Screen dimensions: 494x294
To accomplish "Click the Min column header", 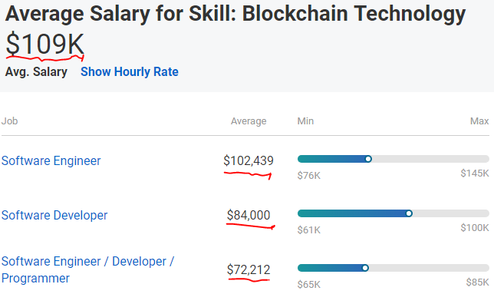I will 305,121.
